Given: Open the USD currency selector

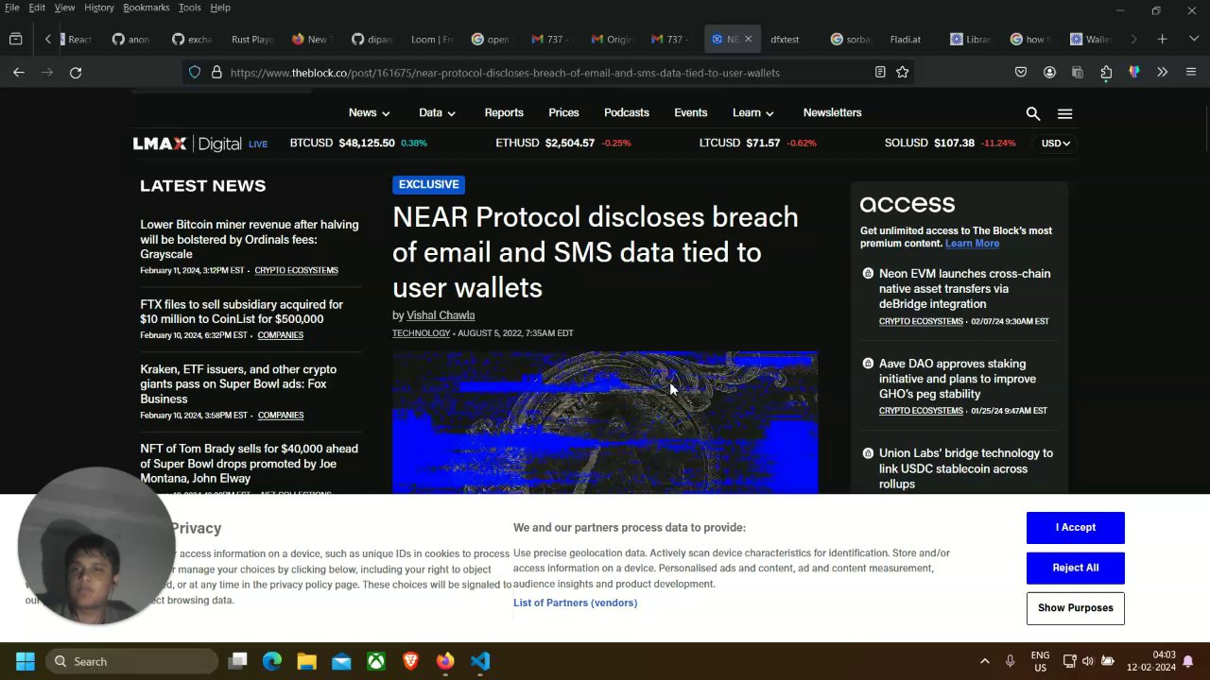Looking at the screenshot, I should pos(1055,144).
